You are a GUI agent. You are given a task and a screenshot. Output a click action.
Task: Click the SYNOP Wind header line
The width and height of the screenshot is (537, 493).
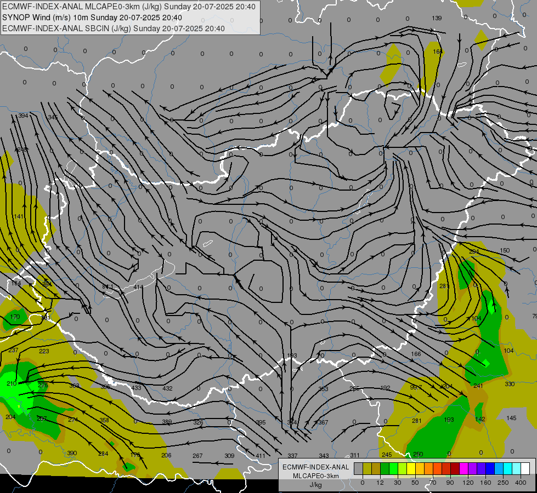click(x=92, y=18)
